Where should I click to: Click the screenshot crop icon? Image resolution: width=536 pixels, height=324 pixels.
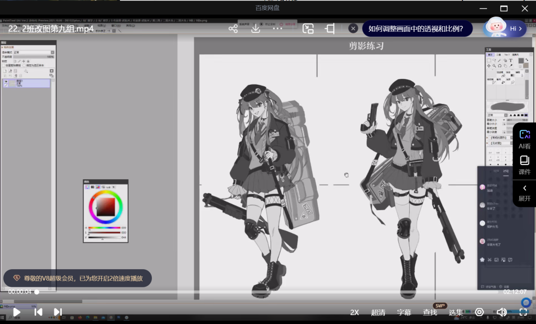330,29
